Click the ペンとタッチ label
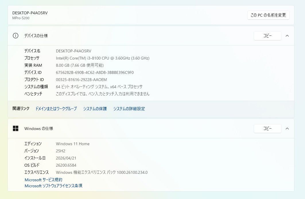The width and height of the screenshot is (305, 199). 33,94
